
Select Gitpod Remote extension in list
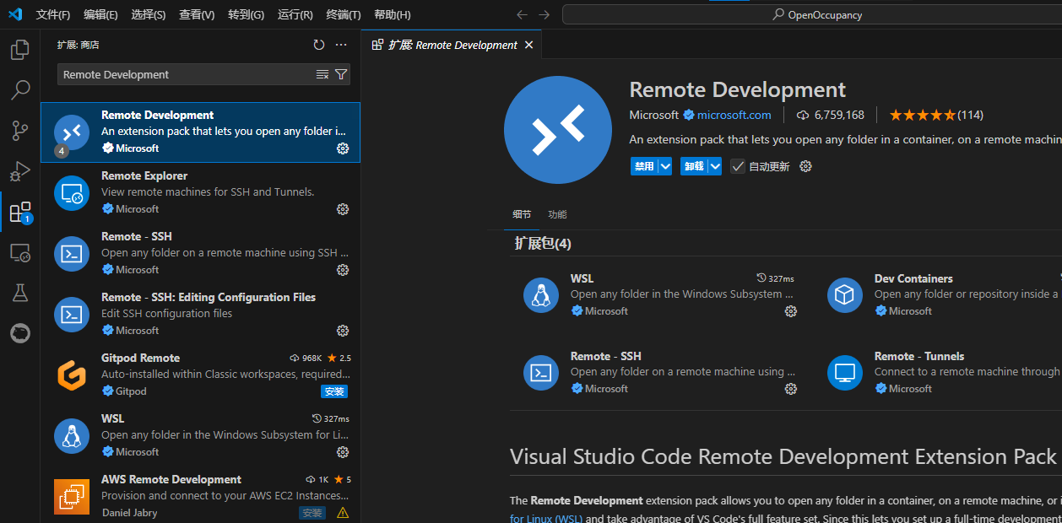[x=200, y=375]
